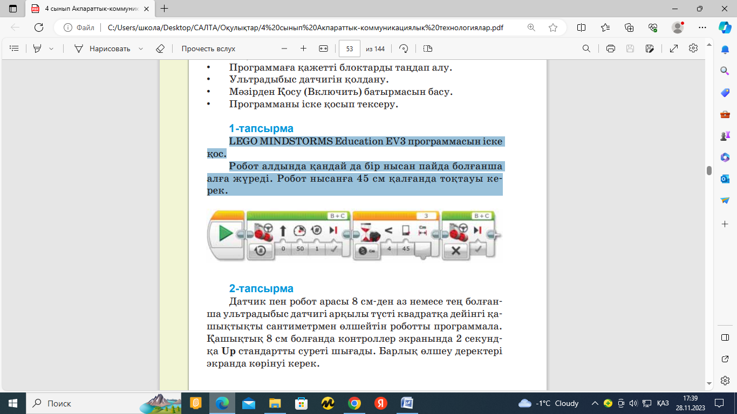Open the draw tool options dropdown
Viewport: 737px width, 414px height.
pos(141,49)
